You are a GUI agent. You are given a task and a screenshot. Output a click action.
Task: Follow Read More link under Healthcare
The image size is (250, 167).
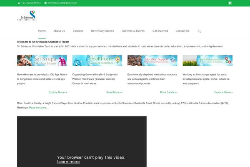click(x=114, y=92)
